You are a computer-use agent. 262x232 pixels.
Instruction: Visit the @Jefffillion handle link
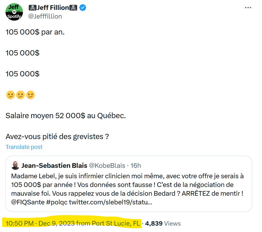(x=45, y=16)
